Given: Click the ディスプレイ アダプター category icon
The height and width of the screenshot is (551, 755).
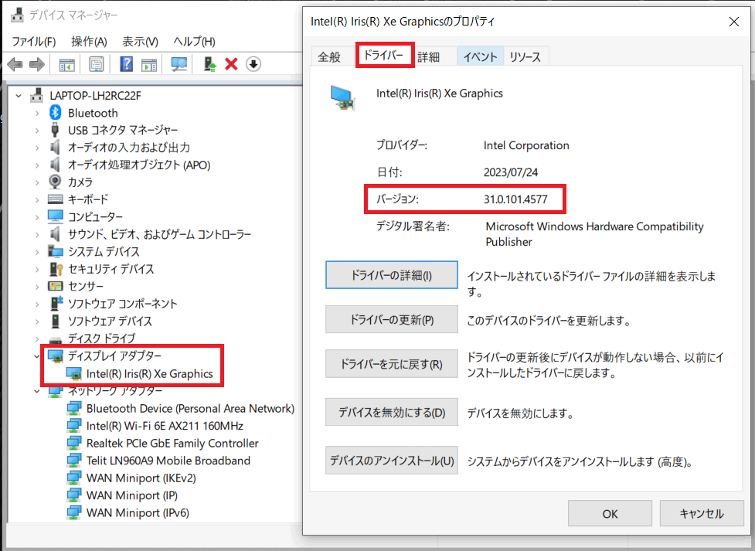Looking at the screenshot, I should click(56, 356).
